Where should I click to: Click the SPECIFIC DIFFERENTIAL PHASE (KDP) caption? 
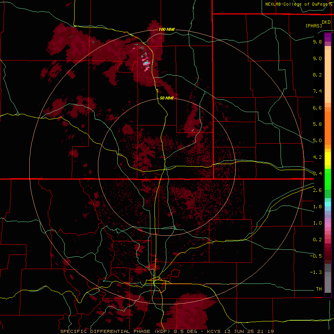pos(116,331)
